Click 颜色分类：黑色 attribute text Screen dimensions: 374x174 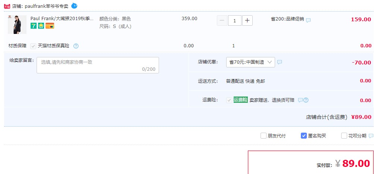pyautogui.click(x=115, y=19)
